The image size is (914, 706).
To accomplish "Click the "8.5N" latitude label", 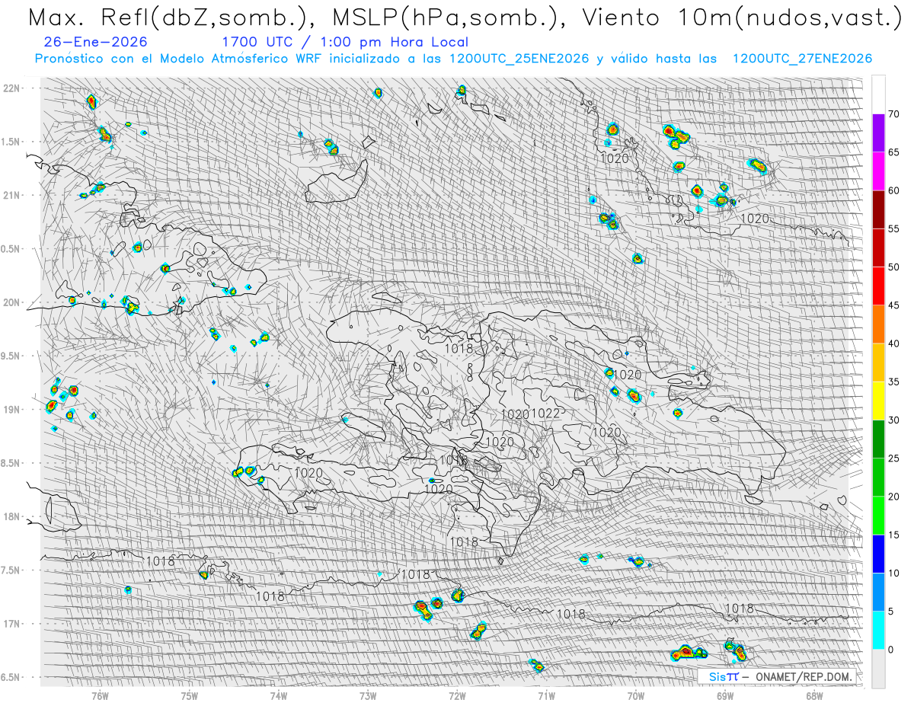I will point(11,463).
